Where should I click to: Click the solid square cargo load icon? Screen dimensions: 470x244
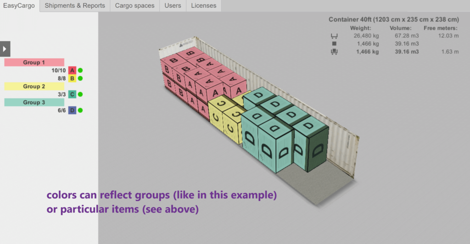click(334, 44)
